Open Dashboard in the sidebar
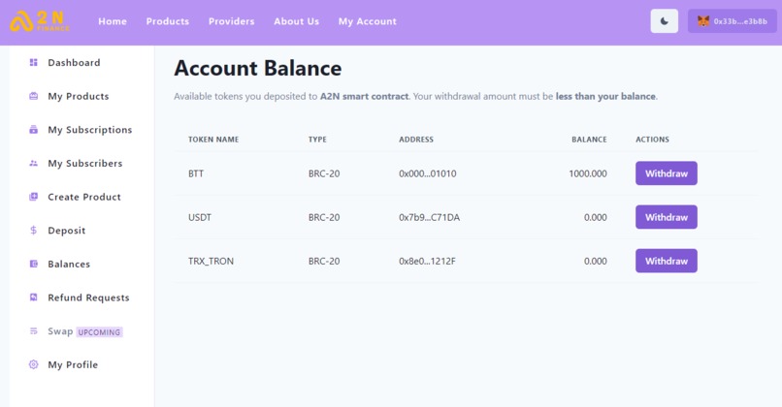The height and width of the screenshot is (407, 782). 74,62
